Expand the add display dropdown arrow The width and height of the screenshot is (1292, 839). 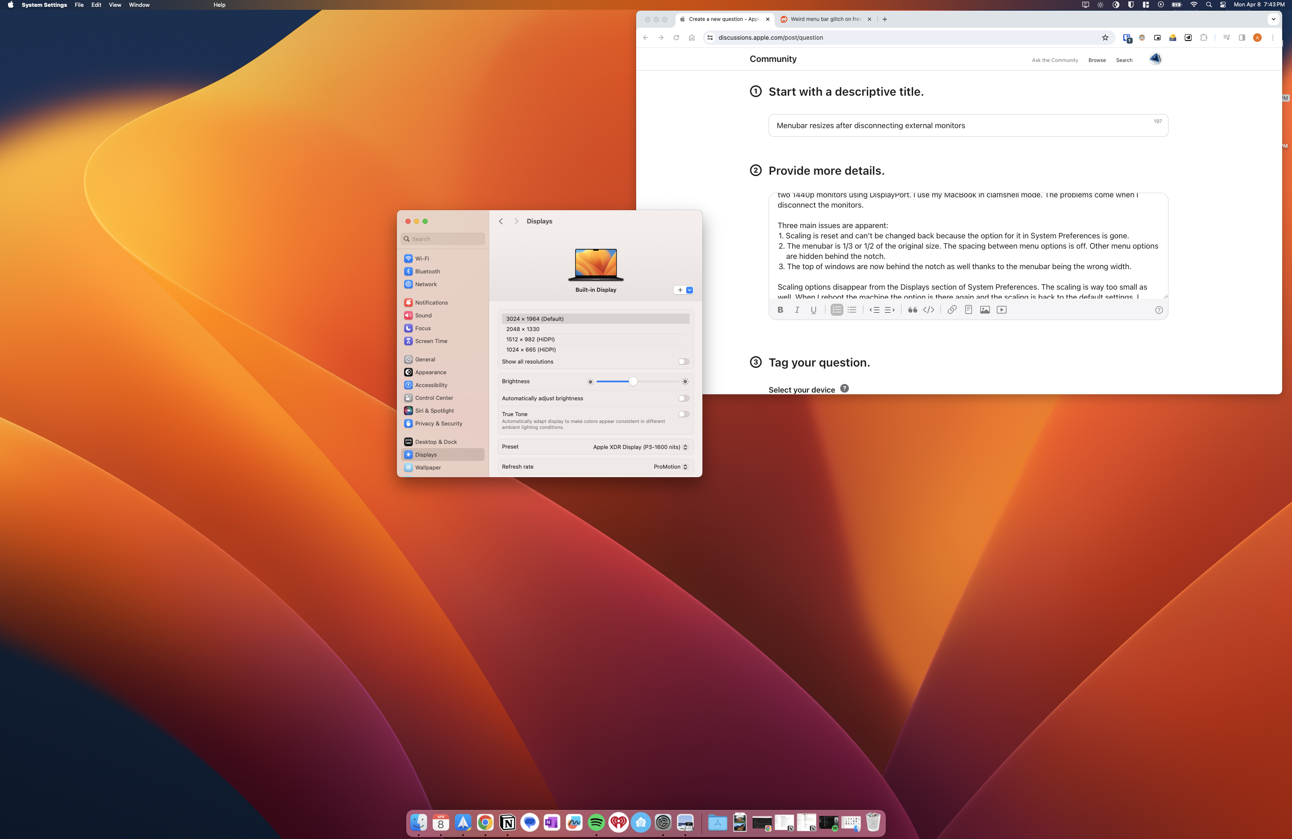pyautogui.click(x=690, y=290)
